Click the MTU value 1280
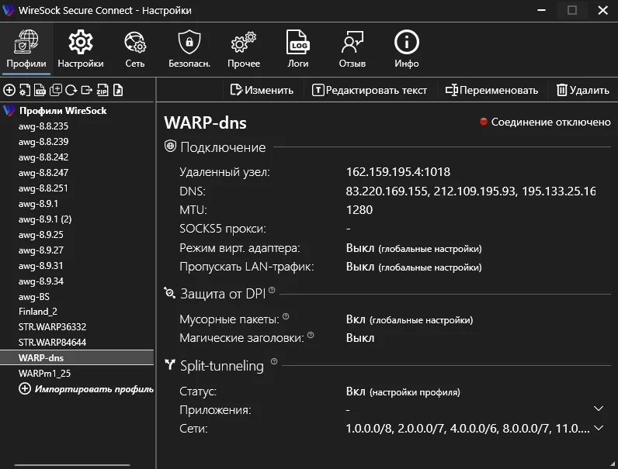 pos(359,210)
